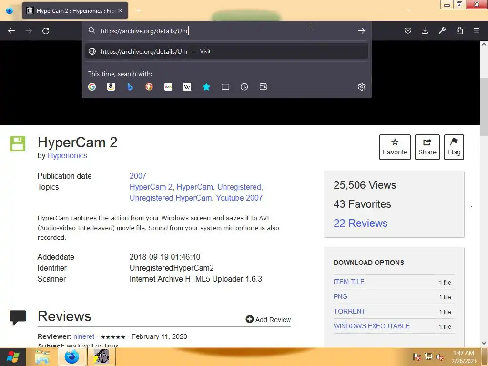Click the forward navigation arrow
The image size is (488, 366).
point(29,31)
